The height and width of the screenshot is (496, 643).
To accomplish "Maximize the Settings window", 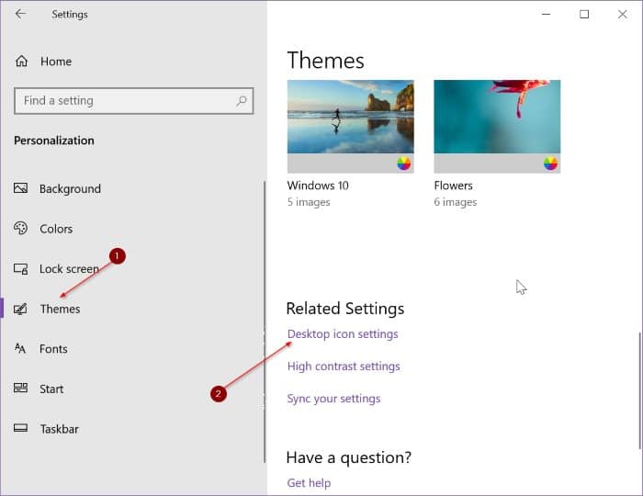I will pos(584,15).
